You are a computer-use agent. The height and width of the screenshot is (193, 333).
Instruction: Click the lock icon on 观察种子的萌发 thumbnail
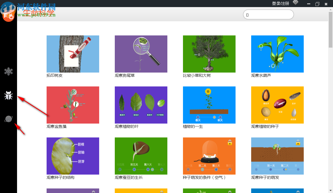[298, 142]
